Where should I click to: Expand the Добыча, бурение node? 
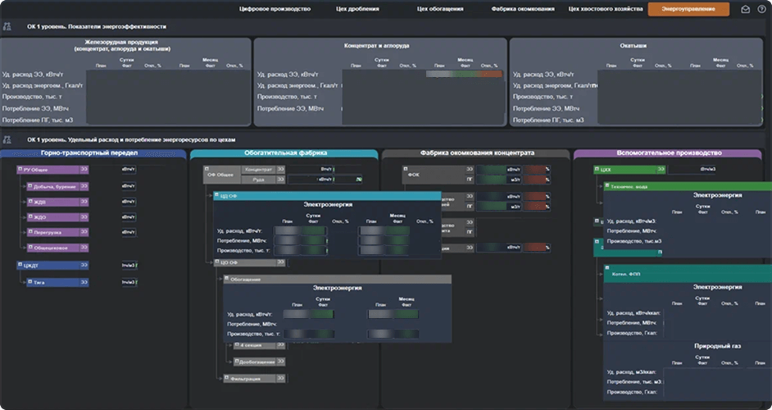30,186
